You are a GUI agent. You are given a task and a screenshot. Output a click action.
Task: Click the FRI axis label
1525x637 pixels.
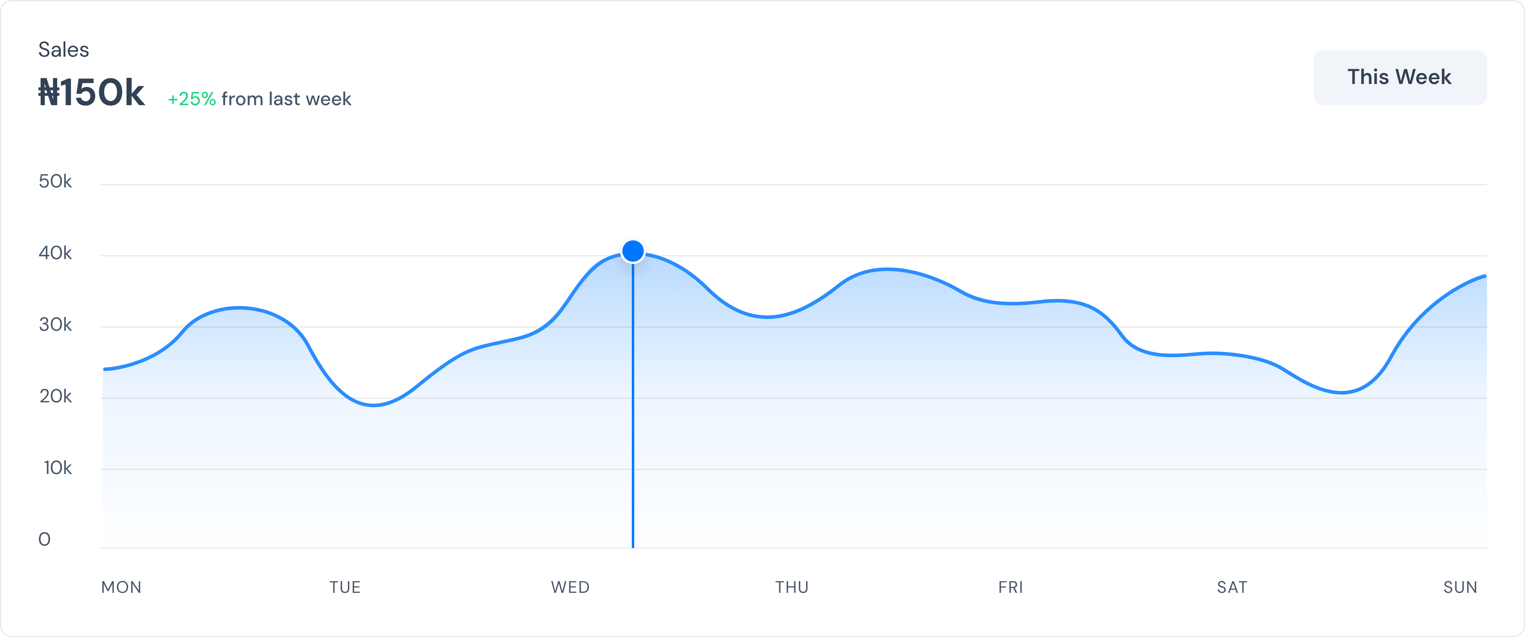pos(1011,587)
